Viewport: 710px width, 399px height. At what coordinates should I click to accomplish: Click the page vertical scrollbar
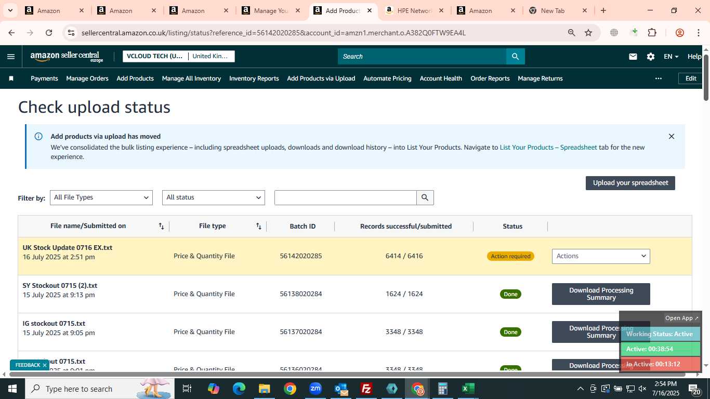(x=706, y=77)
